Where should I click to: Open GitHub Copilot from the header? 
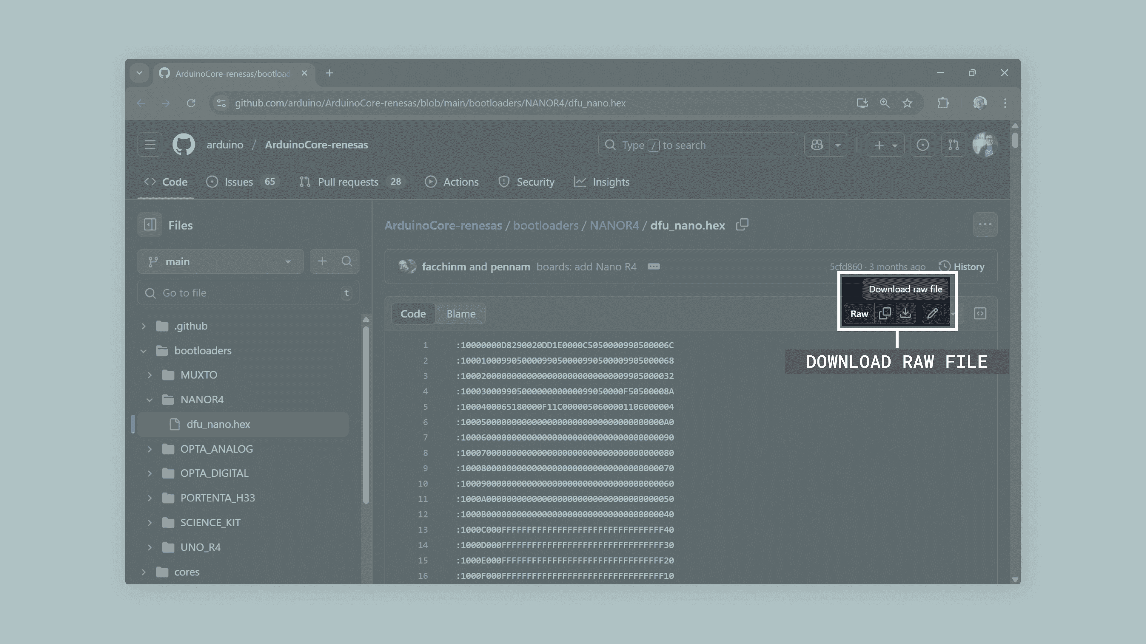tap(816, 144)
